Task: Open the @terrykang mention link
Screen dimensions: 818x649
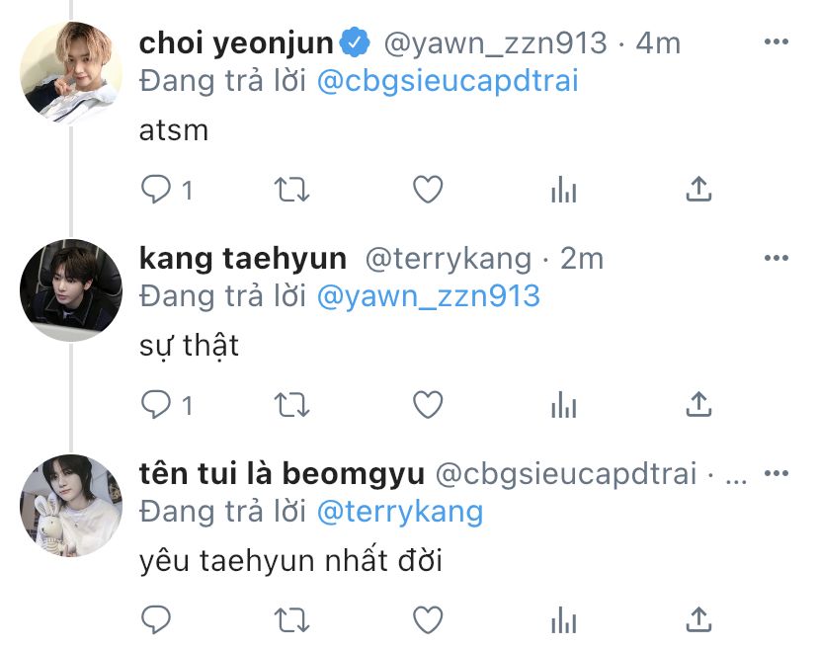Action: [400, 513]
